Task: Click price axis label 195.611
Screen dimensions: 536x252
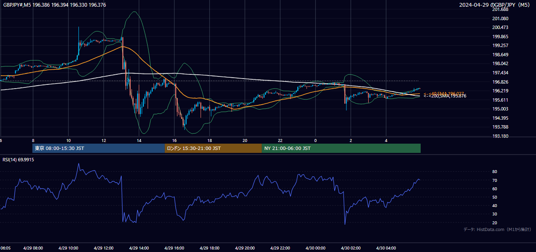Action: click(x=500, y=100)
